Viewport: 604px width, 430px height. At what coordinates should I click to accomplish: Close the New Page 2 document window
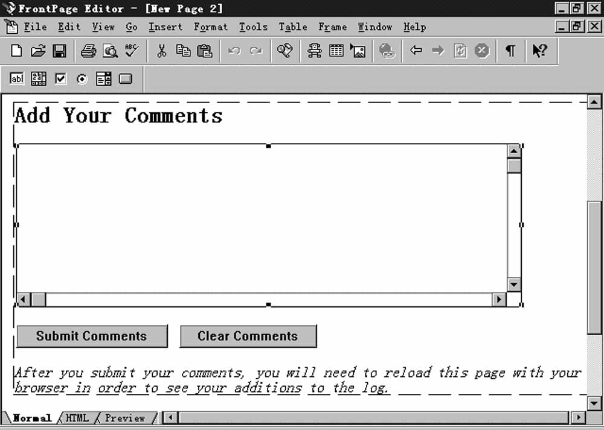594,27
